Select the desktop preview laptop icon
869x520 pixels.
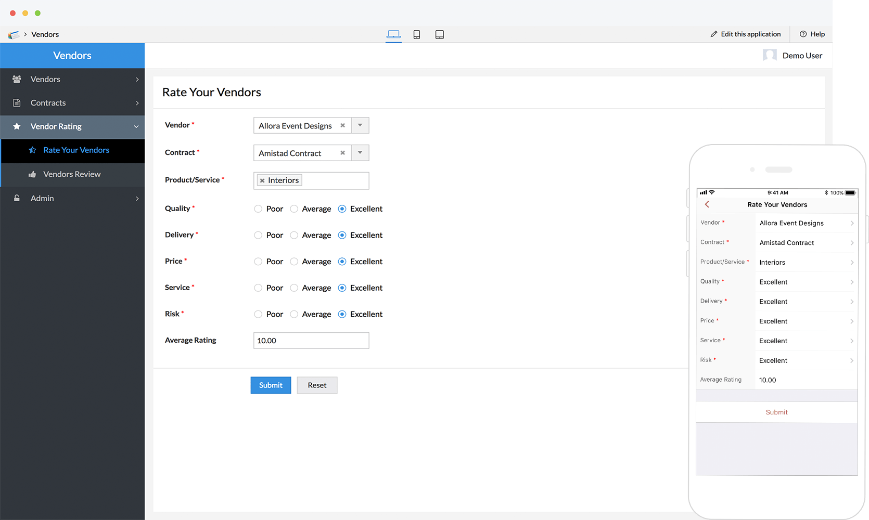393,34
